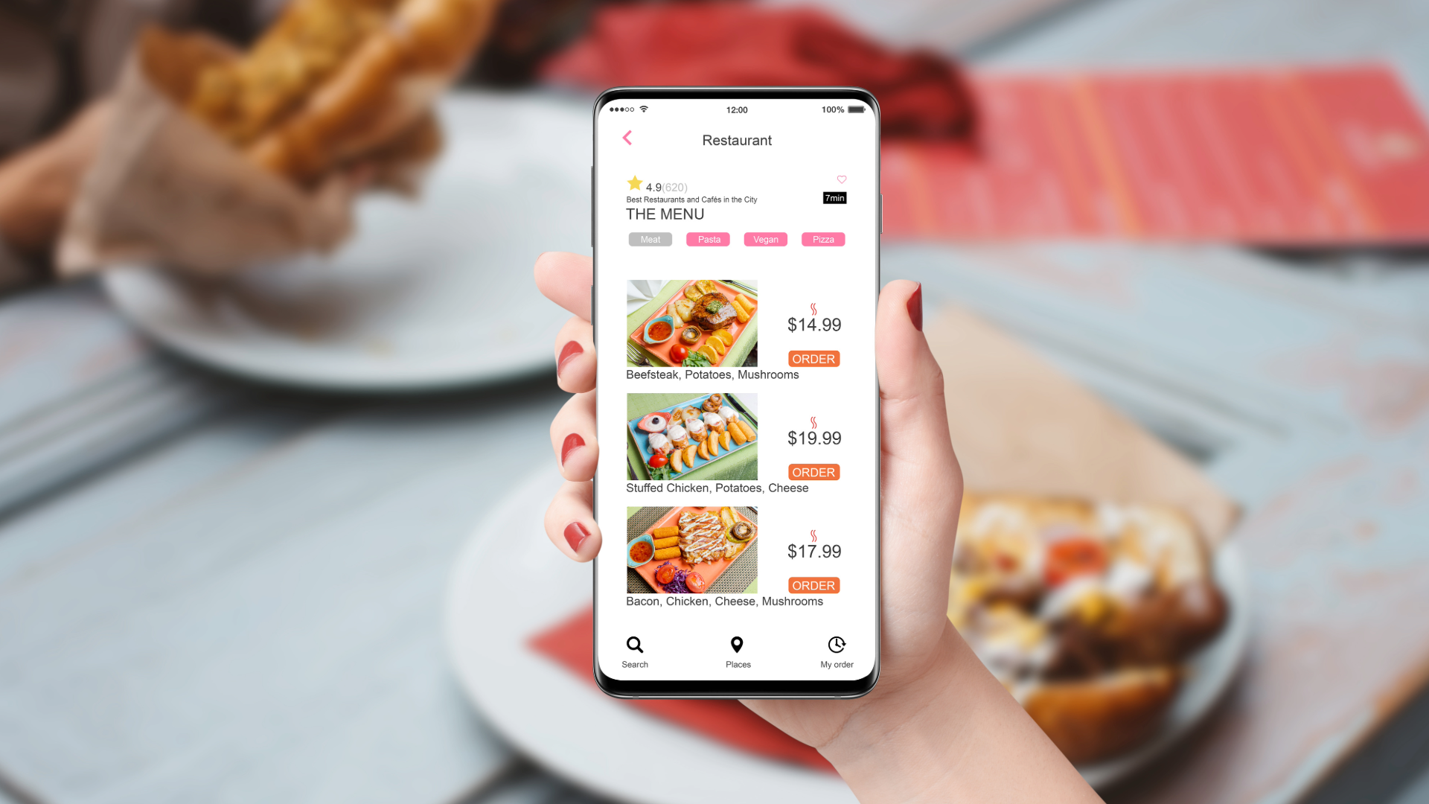Click ORDER button for Stuffed Chicken dish
1429x804 pixels.
coord(813,472)
